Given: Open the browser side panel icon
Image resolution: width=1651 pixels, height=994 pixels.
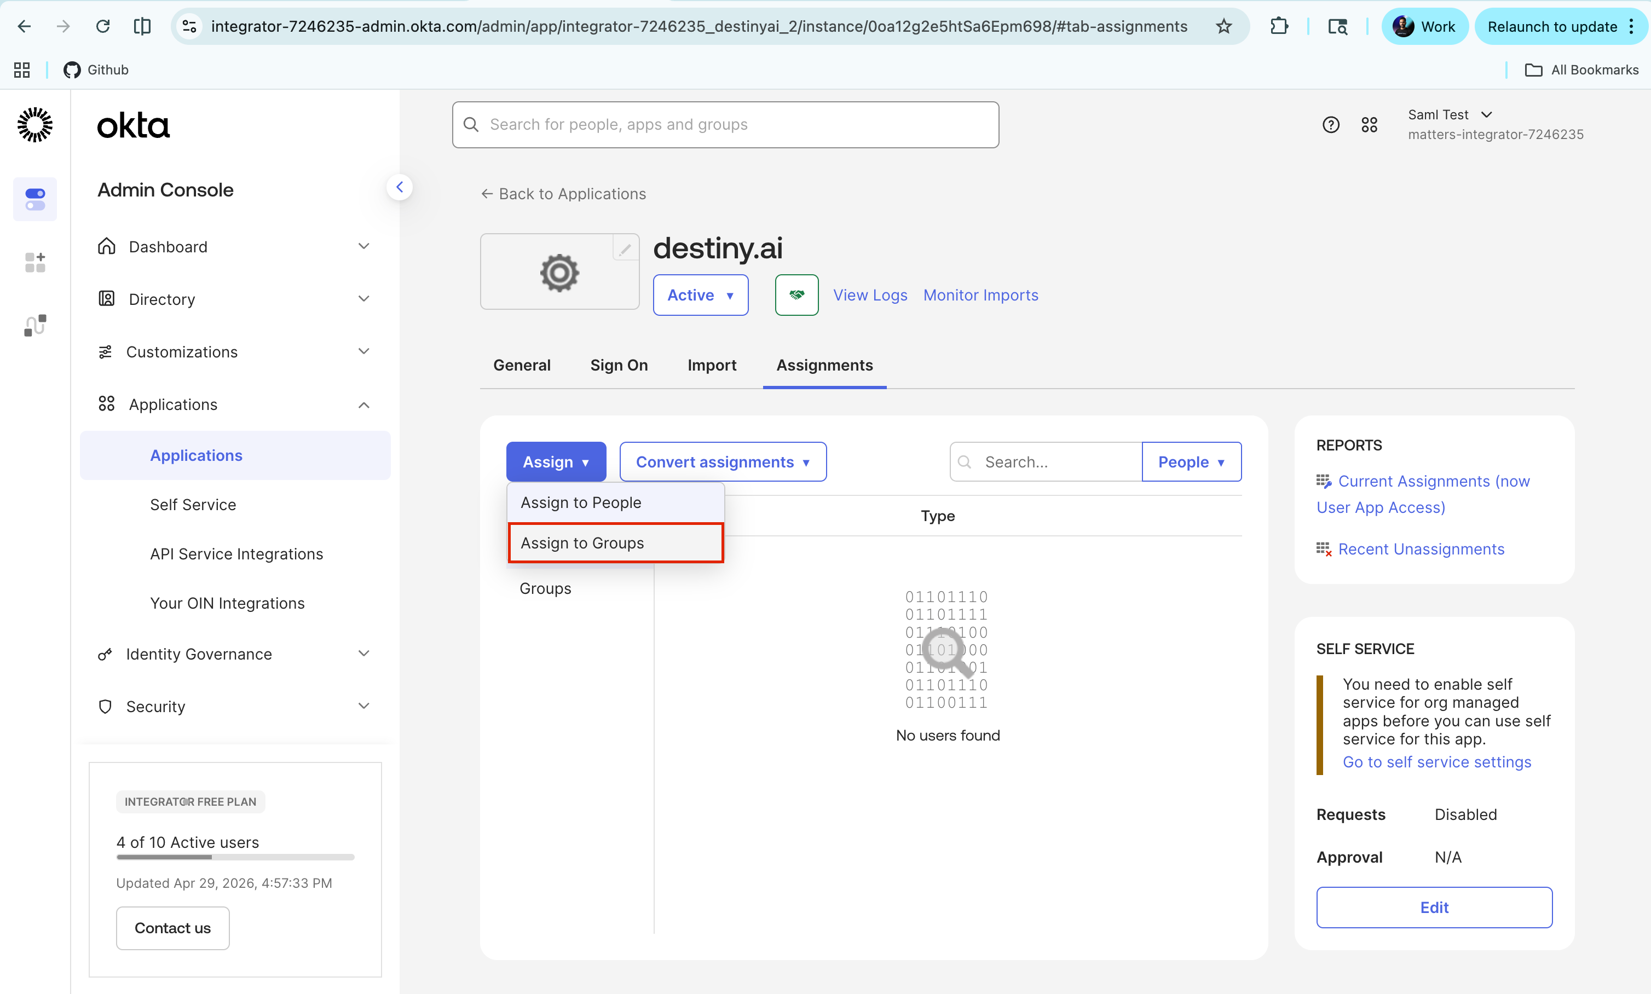Looking at the screenshot, I should tap(142, 26).
